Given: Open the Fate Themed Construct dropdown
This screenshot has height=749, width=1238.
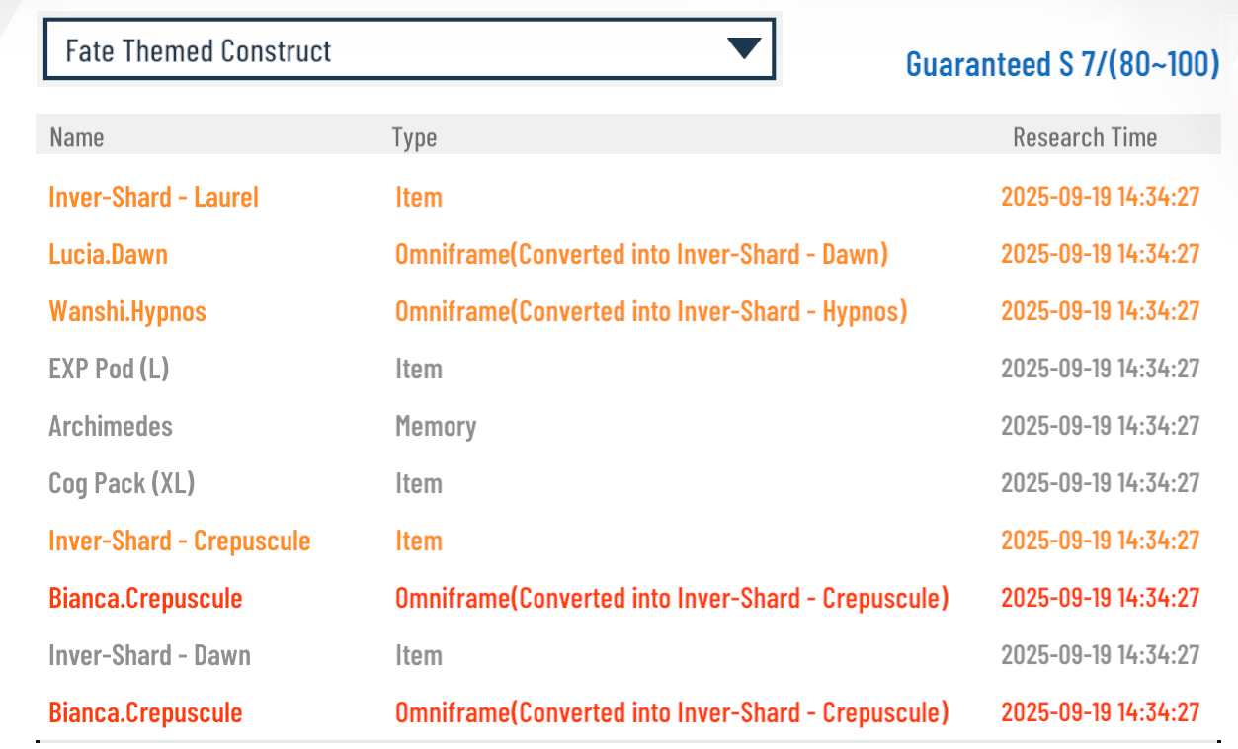Looking at the screenshot, I should 409,49.
